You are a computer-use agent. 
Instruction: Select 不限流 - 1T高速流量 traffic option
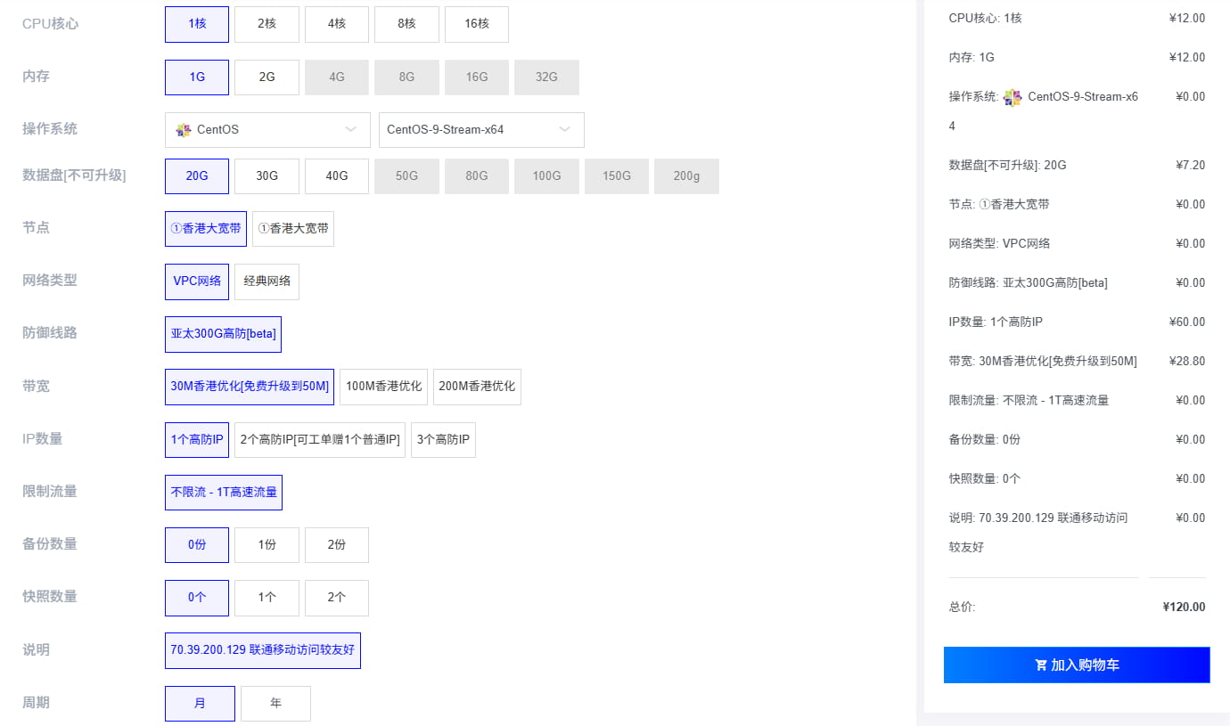(223, 492)
